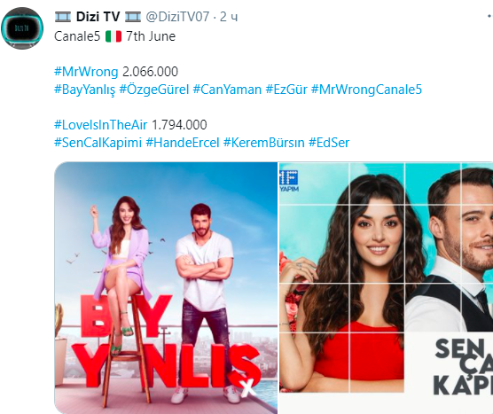
Task: Open the Sen Çal Kapımı poster image
Action: tap(386, 287)
